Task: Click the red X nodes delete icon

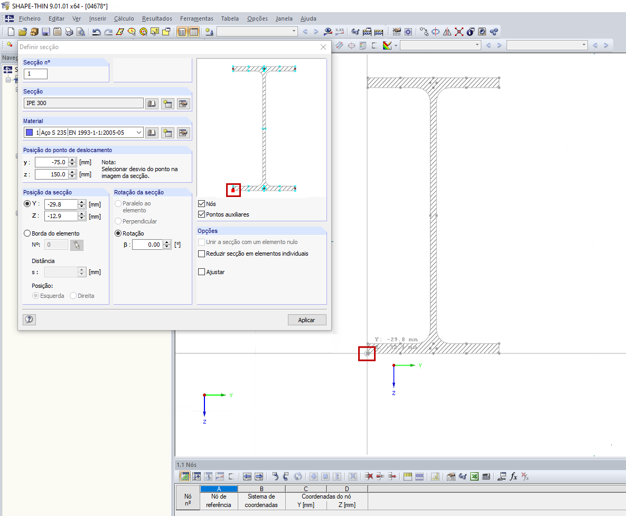Action: point(459,32)
